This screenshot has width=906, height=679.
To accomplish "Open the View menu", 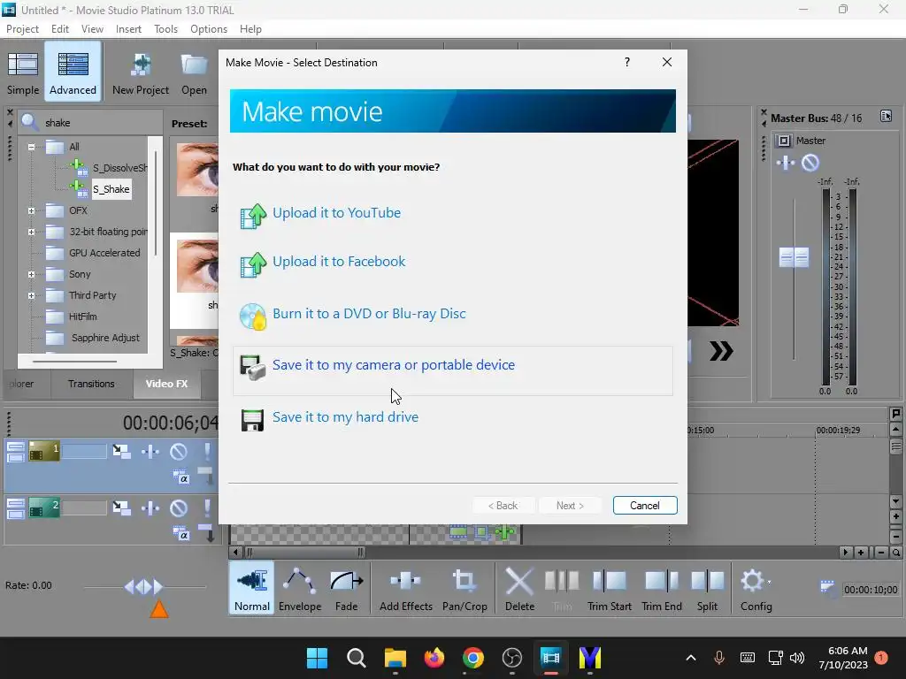I will 92,29.
